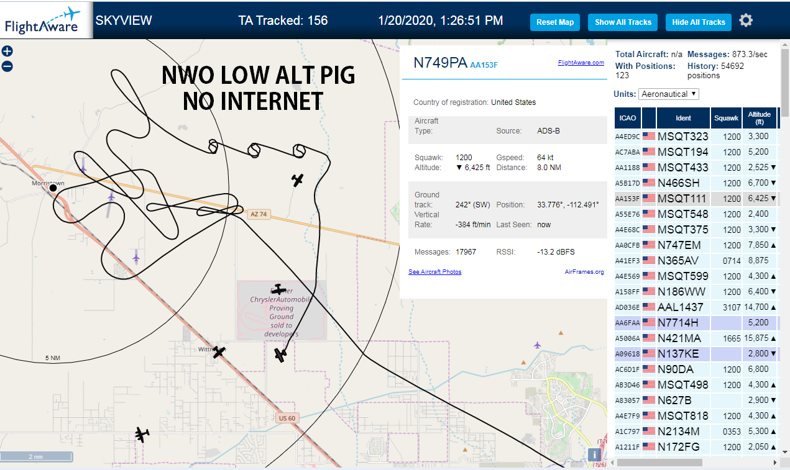Select N172FG row in aircraft table
The image size is (790, 470).
tap(696, 446)
